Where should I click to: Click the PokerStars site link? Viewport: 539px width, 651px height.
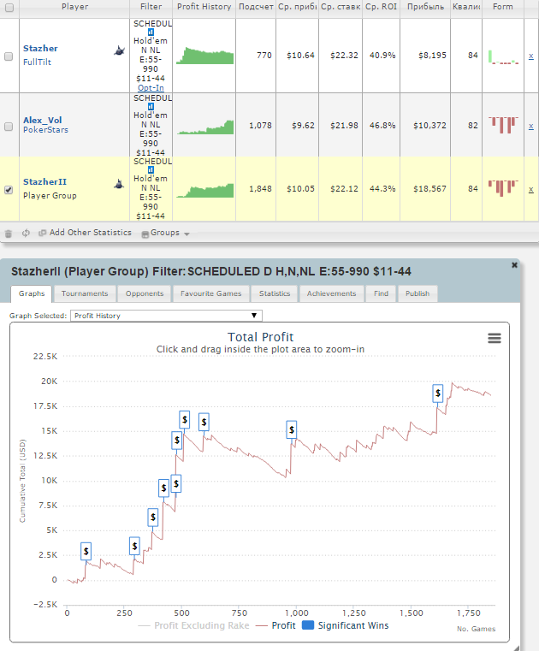pos(45,130)
